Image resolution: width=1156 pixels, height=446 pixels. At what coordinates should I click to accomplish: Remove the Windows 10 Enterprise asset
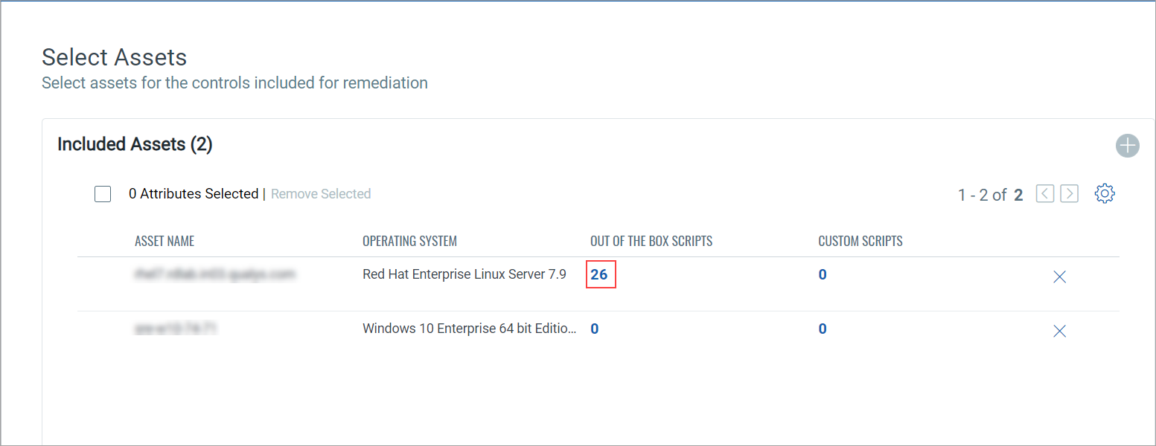pyautogui.click(x=1060, y=331)
